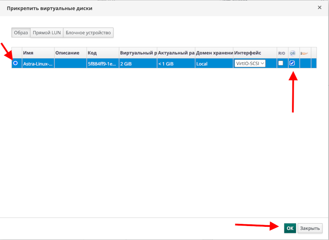Click the Код column header
Viewport: 329px width, 240px height.
tap(102, 53)
